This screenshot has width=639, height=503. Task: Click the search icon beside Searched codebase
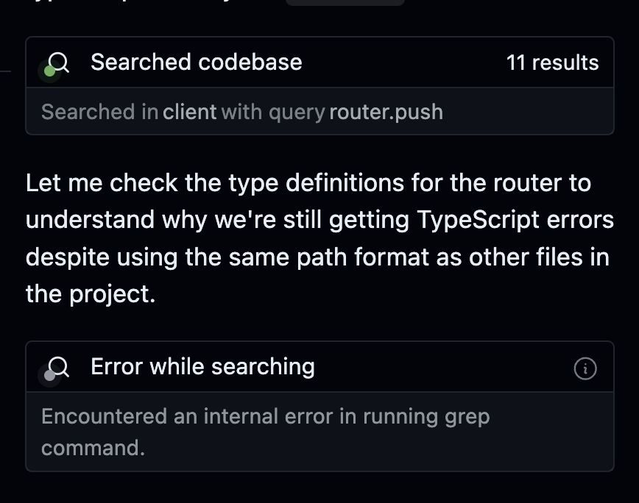pos(59,63)
